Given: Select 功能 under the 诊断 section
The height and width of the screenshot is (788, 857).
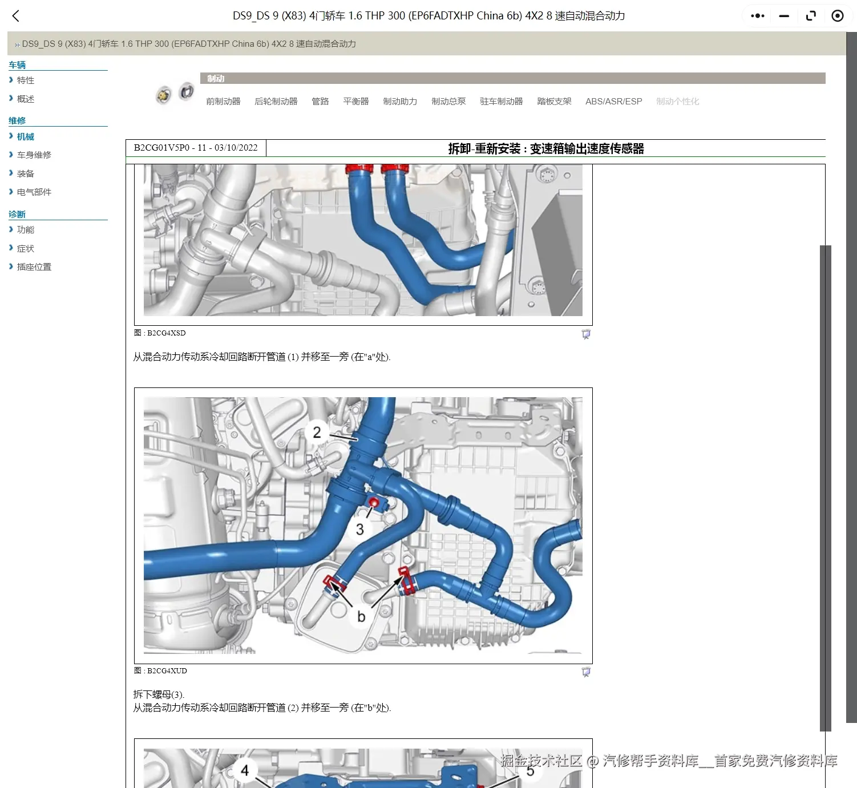Looking at the screenshot, I should [x=25, y=229].
